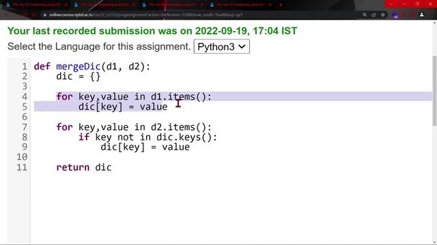Click the site lock icon beside the URL

(x=44, y=15)
